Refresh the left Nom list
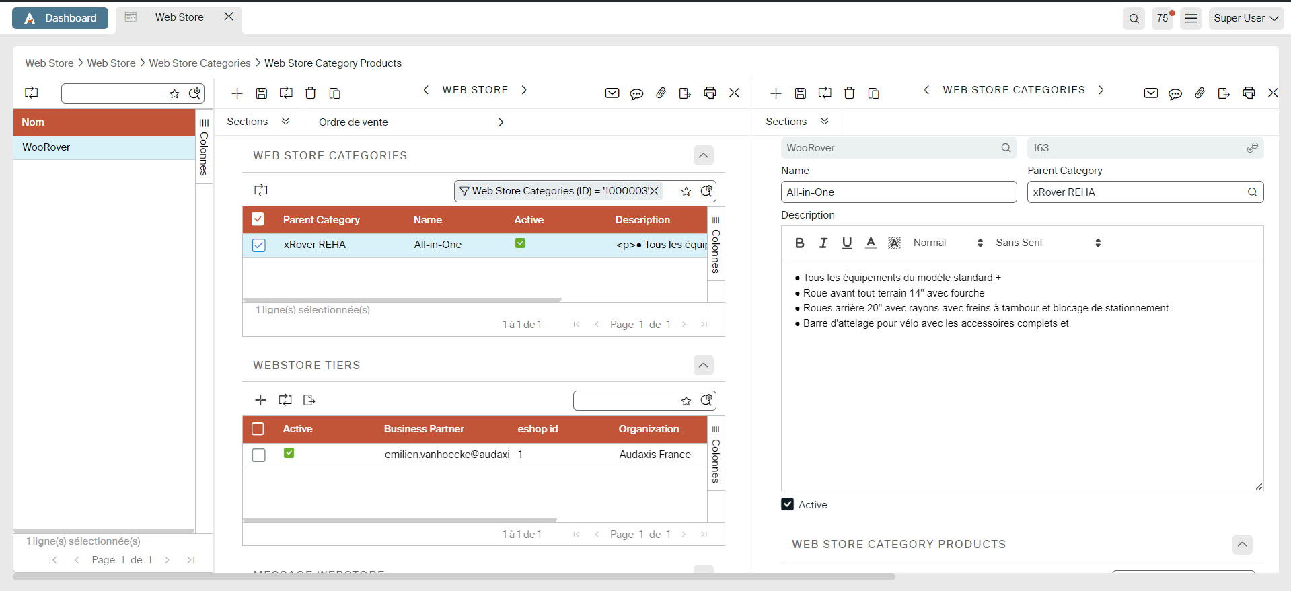The width and height of the screenshot is (1291, 591). coord(32,93)
